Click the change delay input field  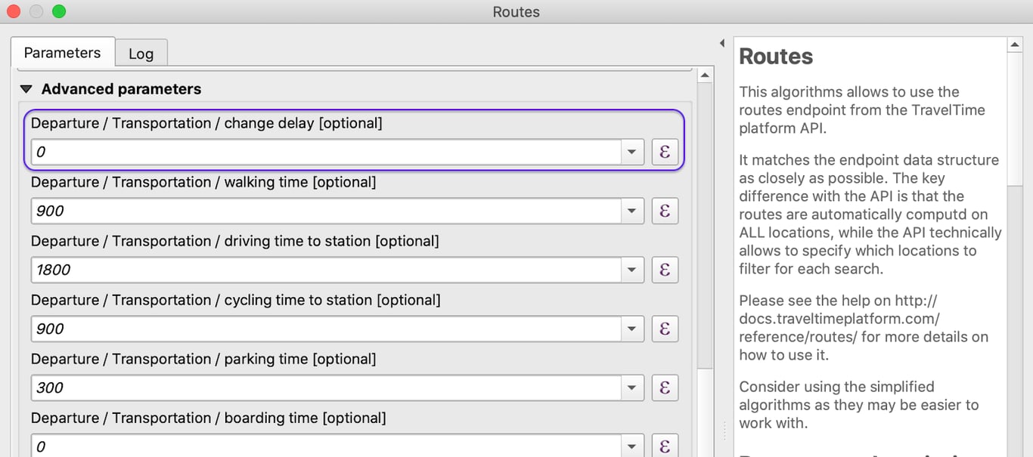point(325,152)
